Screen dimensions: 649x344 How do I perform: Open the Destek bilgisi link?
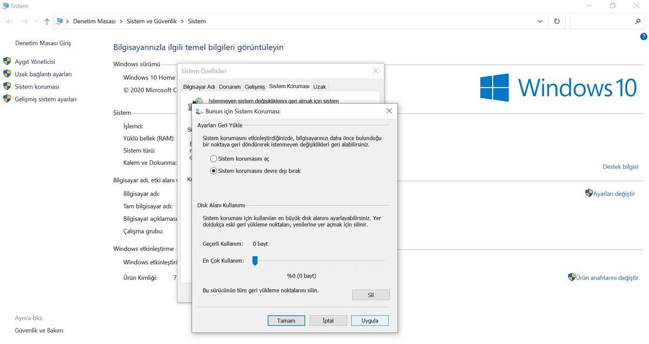(620, 167)
